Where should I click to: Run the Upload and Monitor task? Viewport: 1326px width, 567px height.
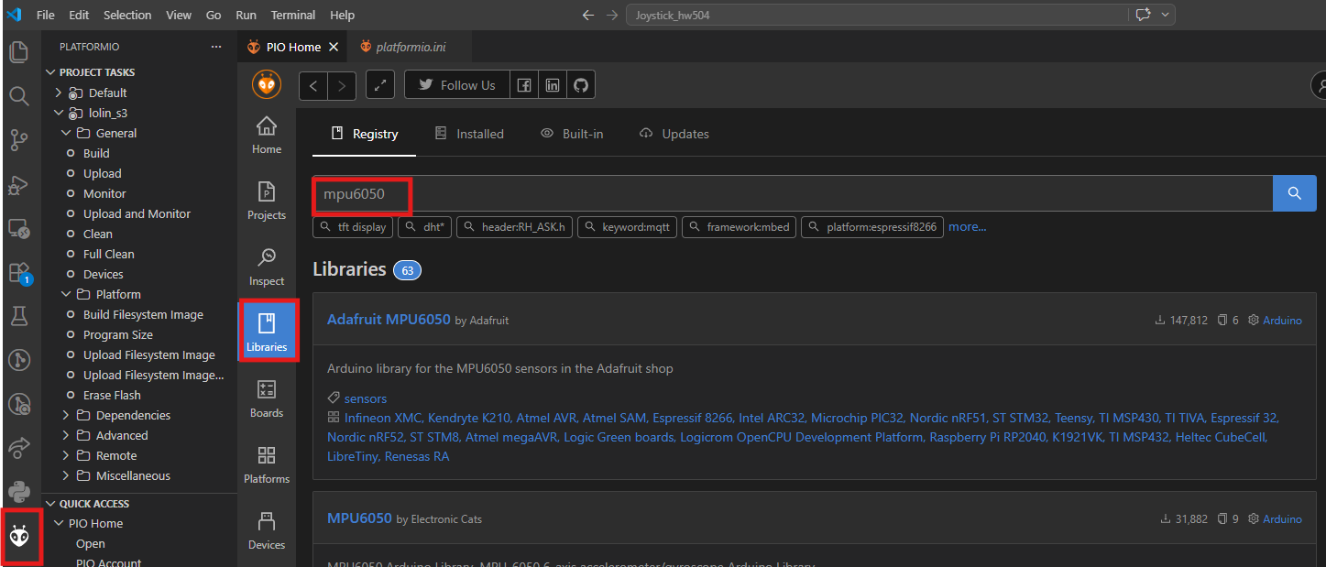click(x=137, y=213)
